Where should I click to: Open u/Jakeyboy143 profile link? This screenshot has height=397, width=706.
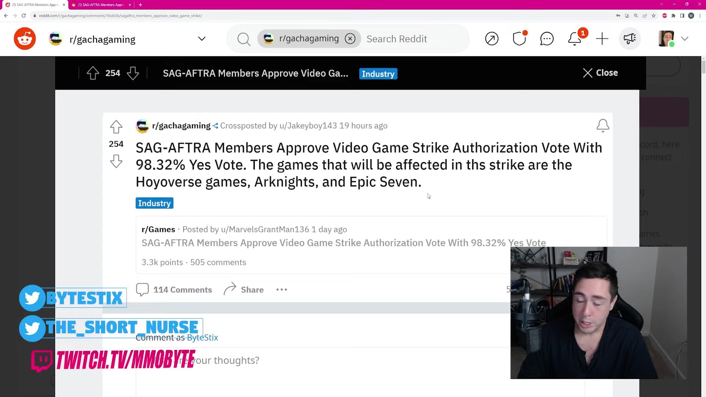[308, 126]
